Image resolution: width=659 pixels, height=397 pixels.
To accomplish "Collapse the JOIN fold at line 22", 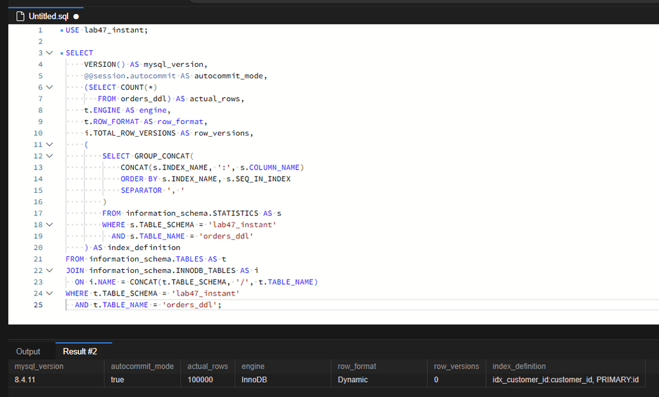I will [x=50, y=270].
